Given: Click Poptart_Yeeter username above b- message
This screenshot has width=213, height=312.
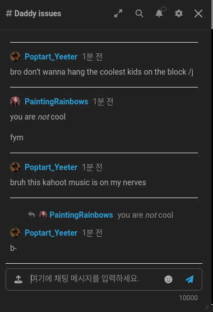Looking at the screenshot, I should pyautogui.click(x=51, y=233).
